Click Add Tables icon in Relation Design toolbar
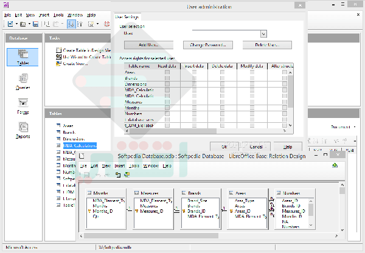The height and width of the screenshot is (253, 365). [x=118, y=175]
